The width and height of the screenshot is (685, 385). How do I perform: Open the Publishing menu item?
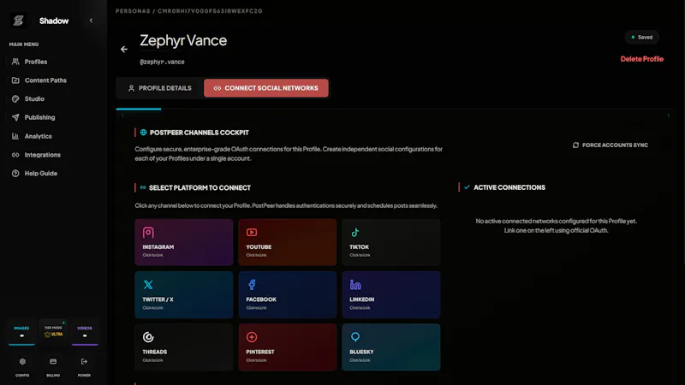coord(33,117)
